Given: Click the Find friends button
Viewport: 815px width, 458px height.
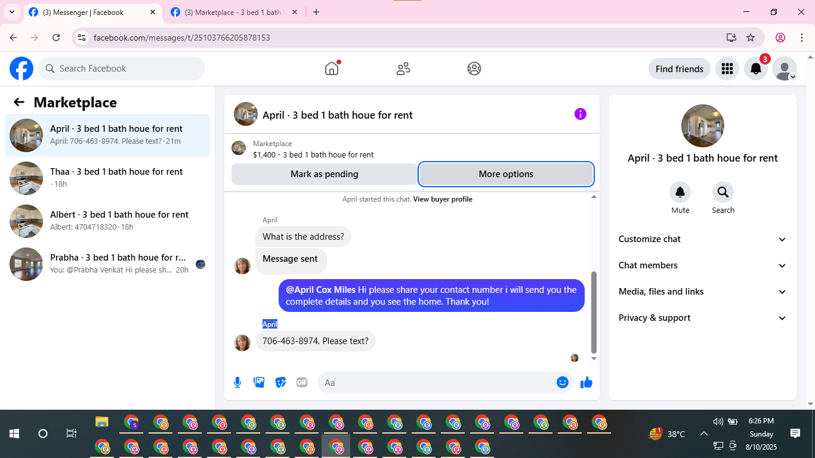Looking at the screenshot, I should (x=680, y=69).
